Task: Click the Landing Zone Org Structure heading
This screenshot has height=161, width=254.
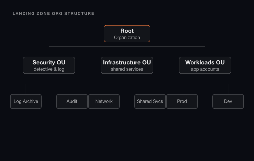Action: point(54,14)
